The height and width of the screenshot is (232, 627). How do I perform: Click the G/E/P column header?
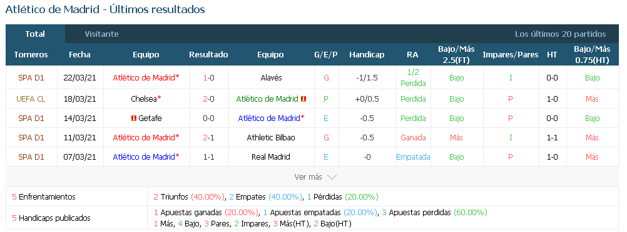[x=326, y=55]
